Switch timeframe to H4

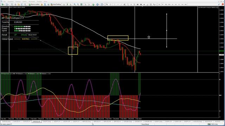[176, 5]
